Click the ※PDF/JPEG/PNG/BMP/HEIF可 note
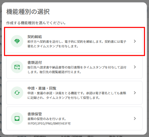Viewport: 149px width, 137px height. click(49, 124)
